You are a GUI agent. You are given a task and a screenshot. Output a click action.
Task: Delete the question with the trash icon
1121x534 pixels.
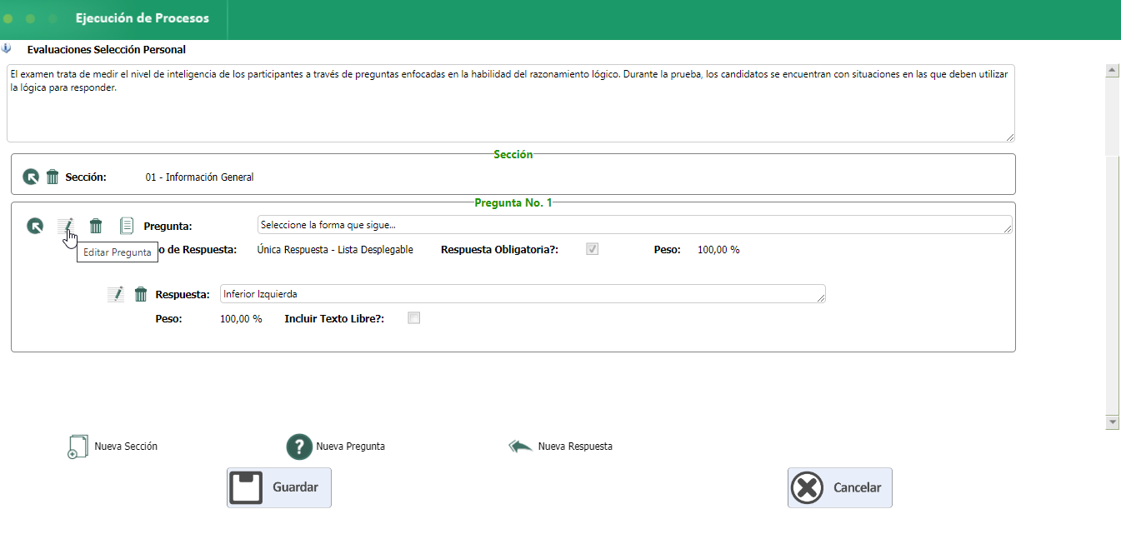[96, 226]
